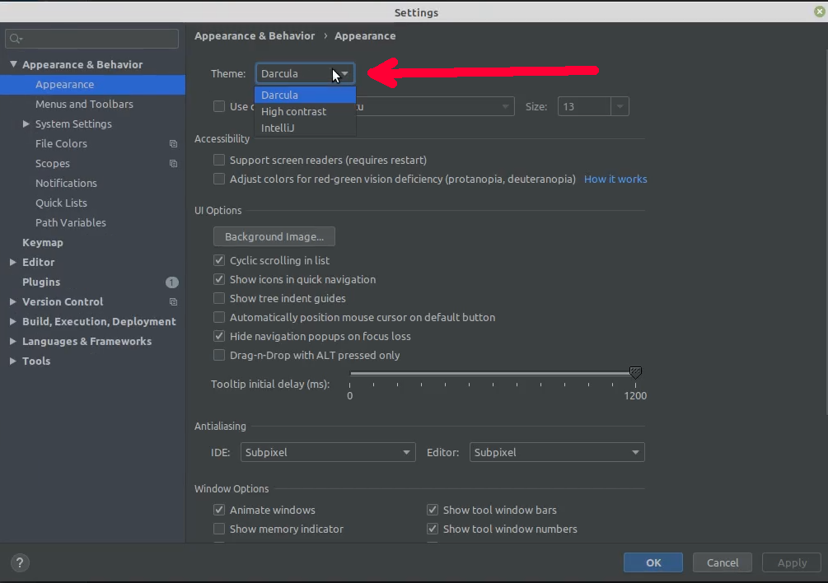Viewport: 828px width, 583px height.
Task: Open Plugins settings page
Action: 41,282
